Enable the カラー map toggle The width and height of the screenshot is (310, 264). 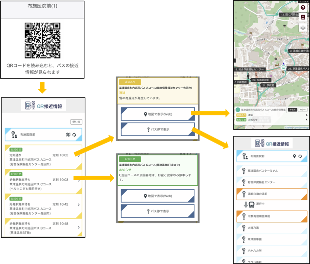coord(303,110)
